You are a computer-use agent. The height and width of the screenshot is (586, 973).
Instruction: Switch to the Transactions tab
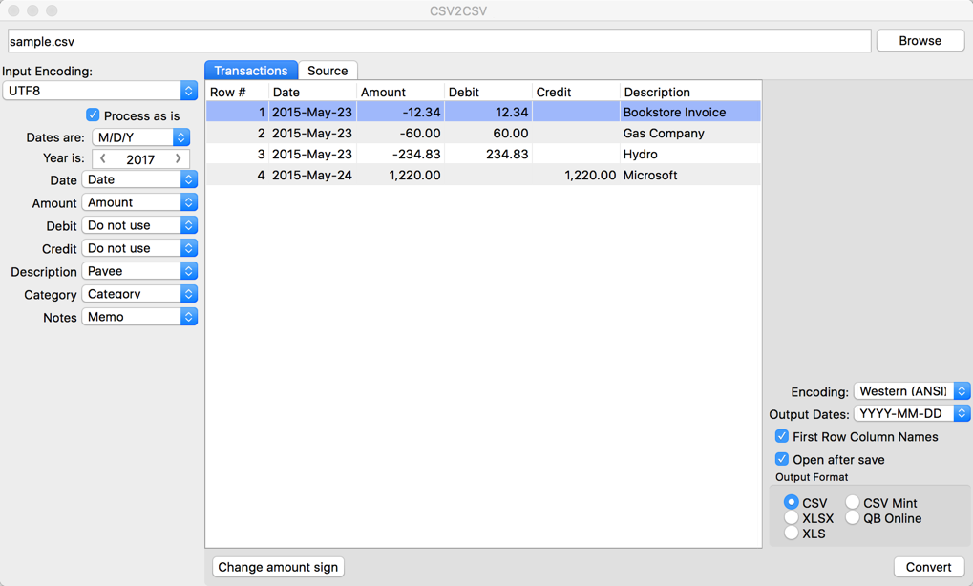[250, 70]
